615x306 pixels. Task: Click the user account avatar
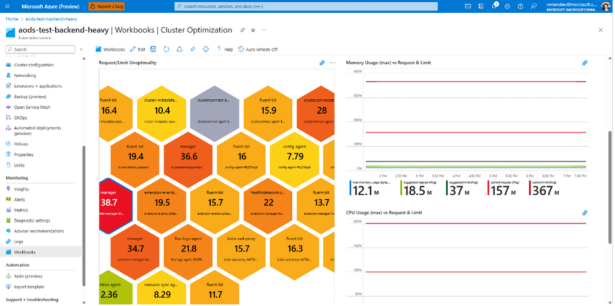607,6
